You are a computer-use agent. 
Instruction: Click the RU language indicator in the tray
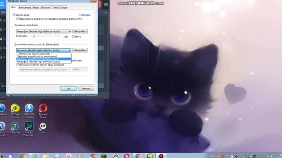pos(212,156)
